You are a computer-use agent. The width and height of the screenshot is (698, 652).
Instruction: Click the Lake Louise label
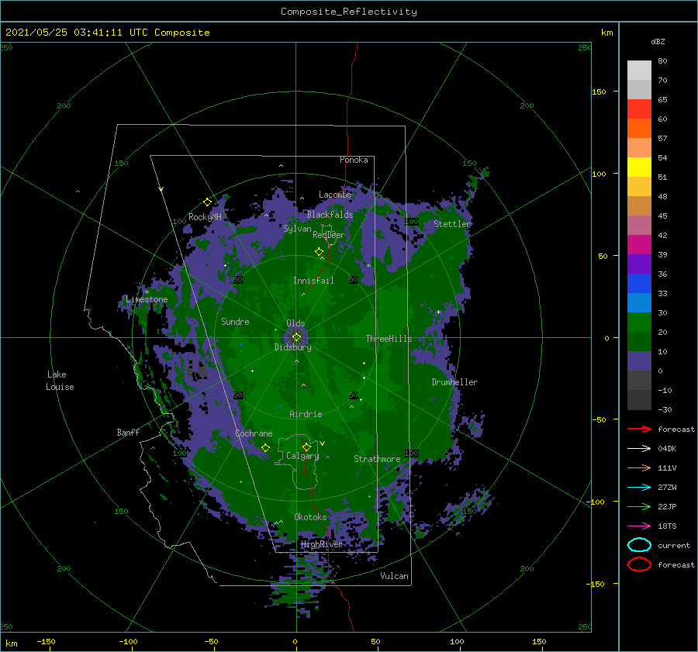60,381
